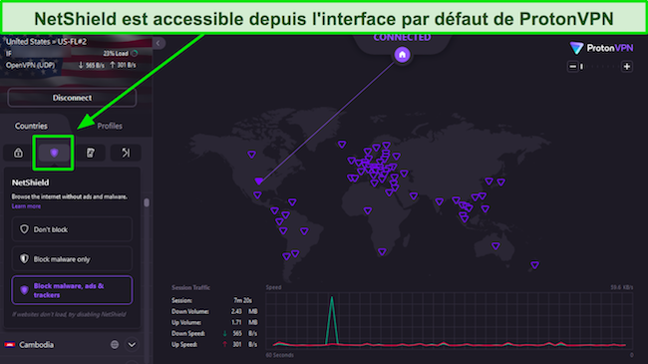Select the Mexico server marker
The height and width of the screenshot is (364, 648).
(257, 194)
